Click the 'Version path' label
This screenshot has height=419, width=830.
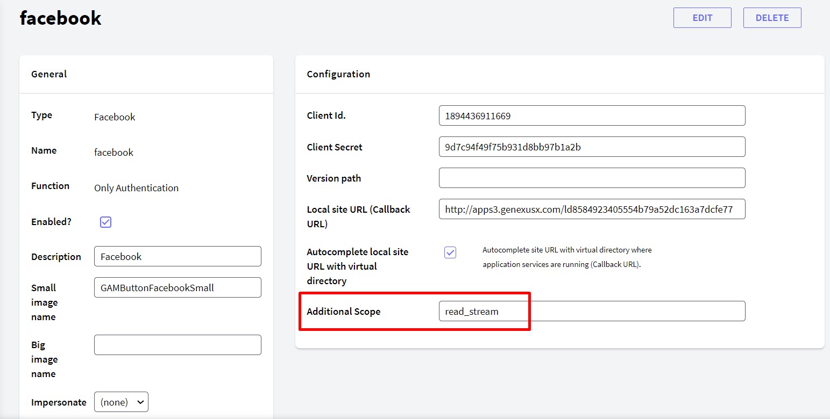point(334,178)
